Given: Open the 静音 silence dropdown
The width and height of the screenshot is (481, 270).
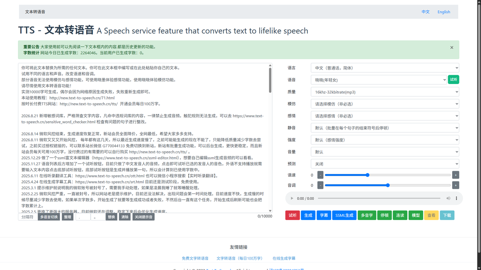Looking at the screenshot, I should point(385,128).
